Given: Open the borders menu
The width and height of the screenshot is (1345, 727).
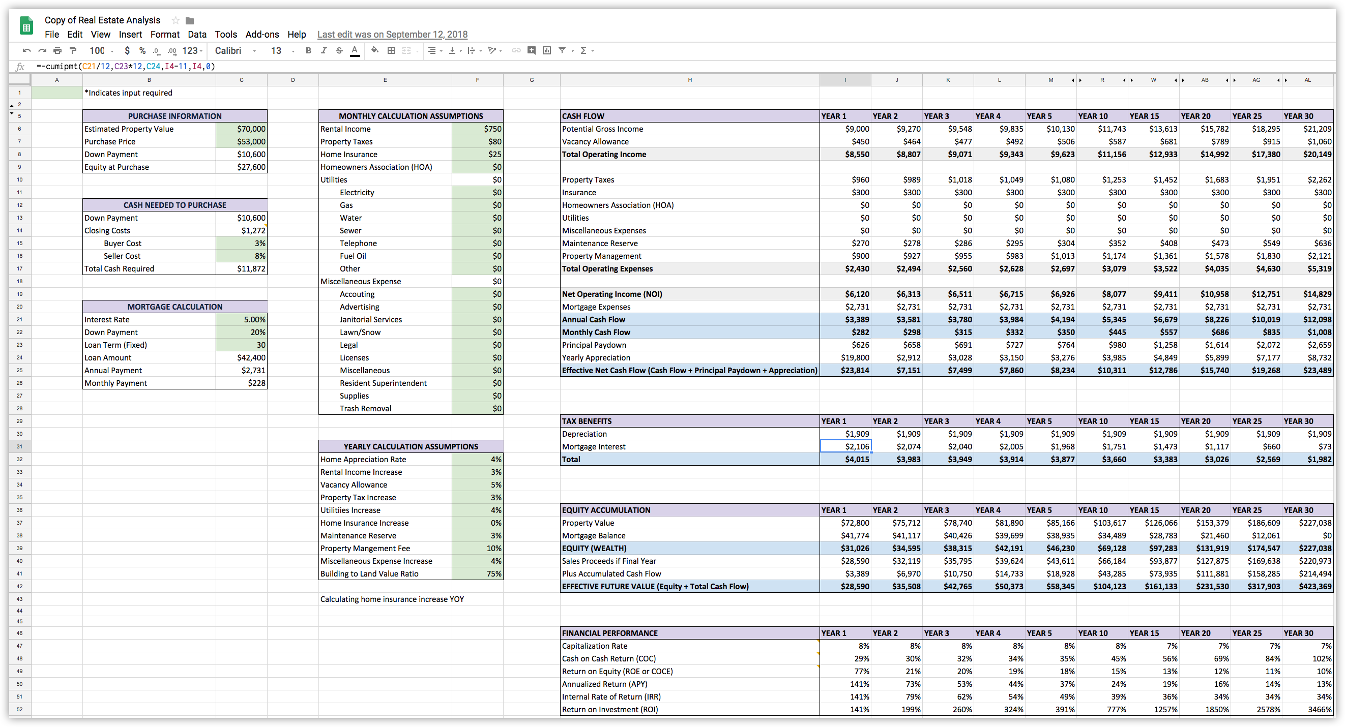Looking at the screenshot, I should [x=391, y=51].
